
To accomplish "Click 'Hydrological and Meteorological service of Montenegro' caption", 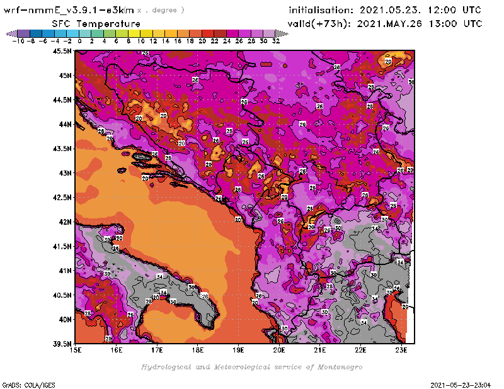I will pos(251,367).
